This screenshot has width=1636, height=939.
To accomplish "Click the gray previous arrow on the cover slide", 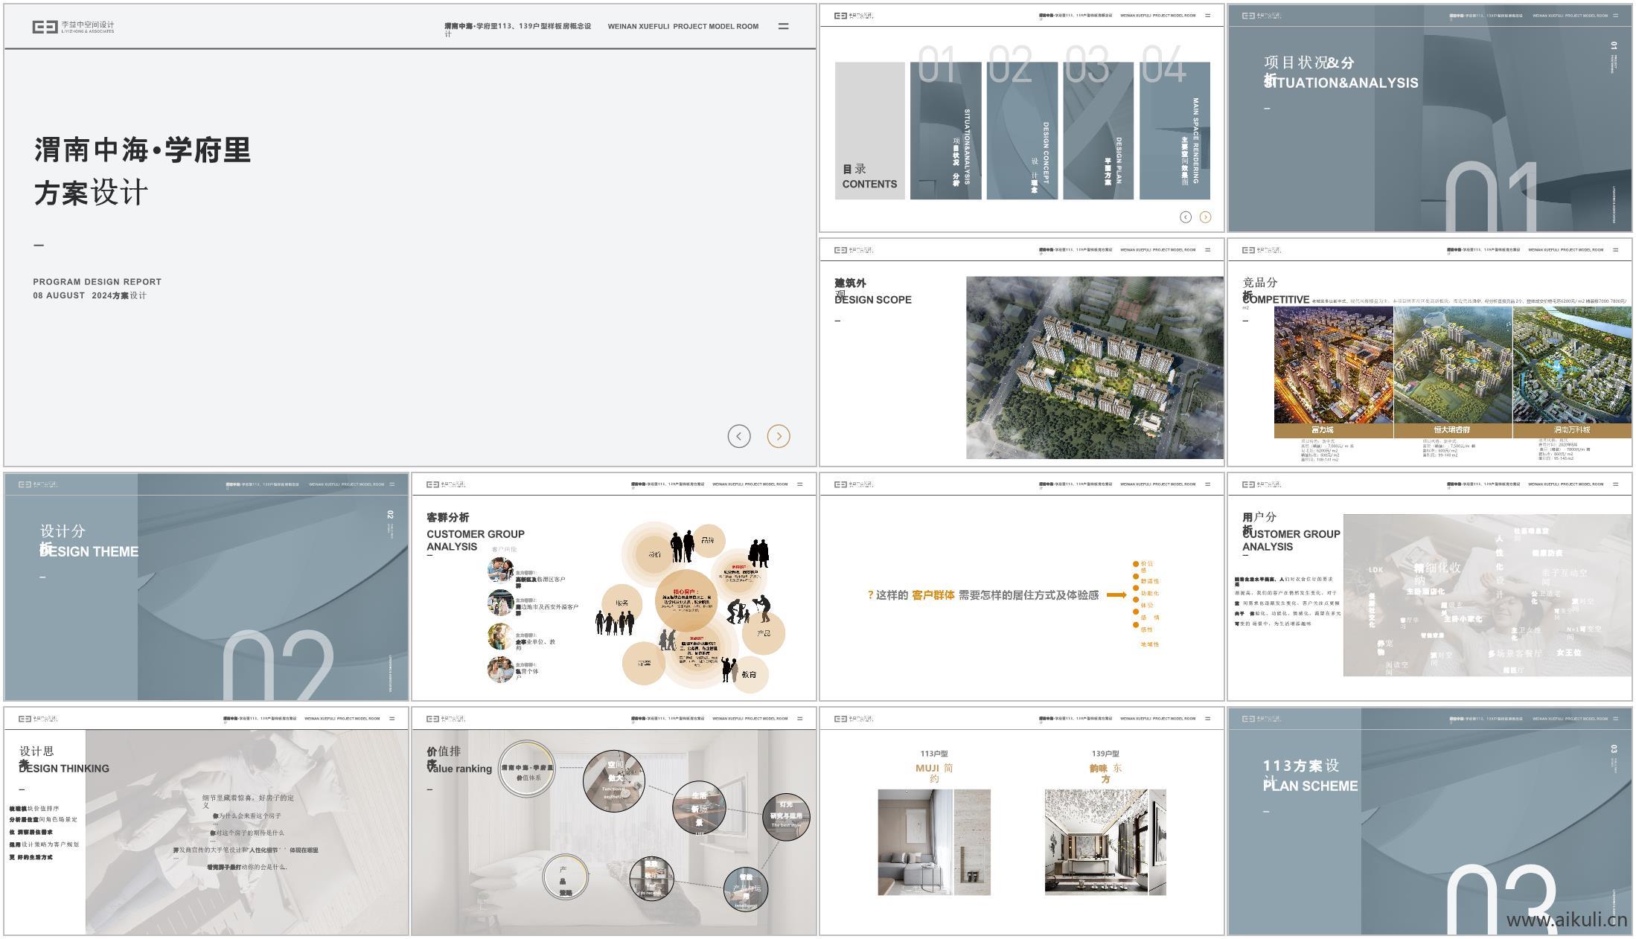I will tap(738, 436).
